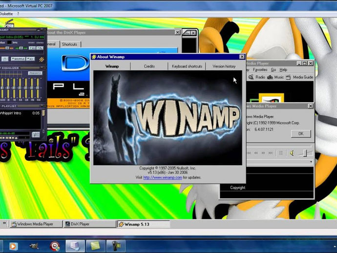
Task: Click the Media Player rewind button
Action: tap(256, 153)
